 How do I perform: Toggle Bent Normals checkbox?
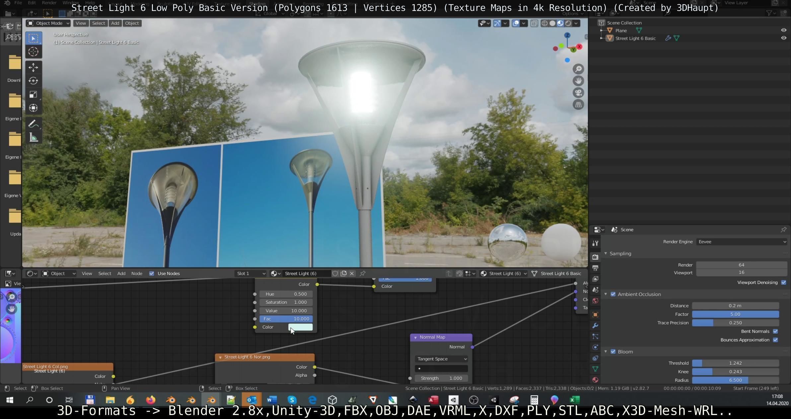775,331
